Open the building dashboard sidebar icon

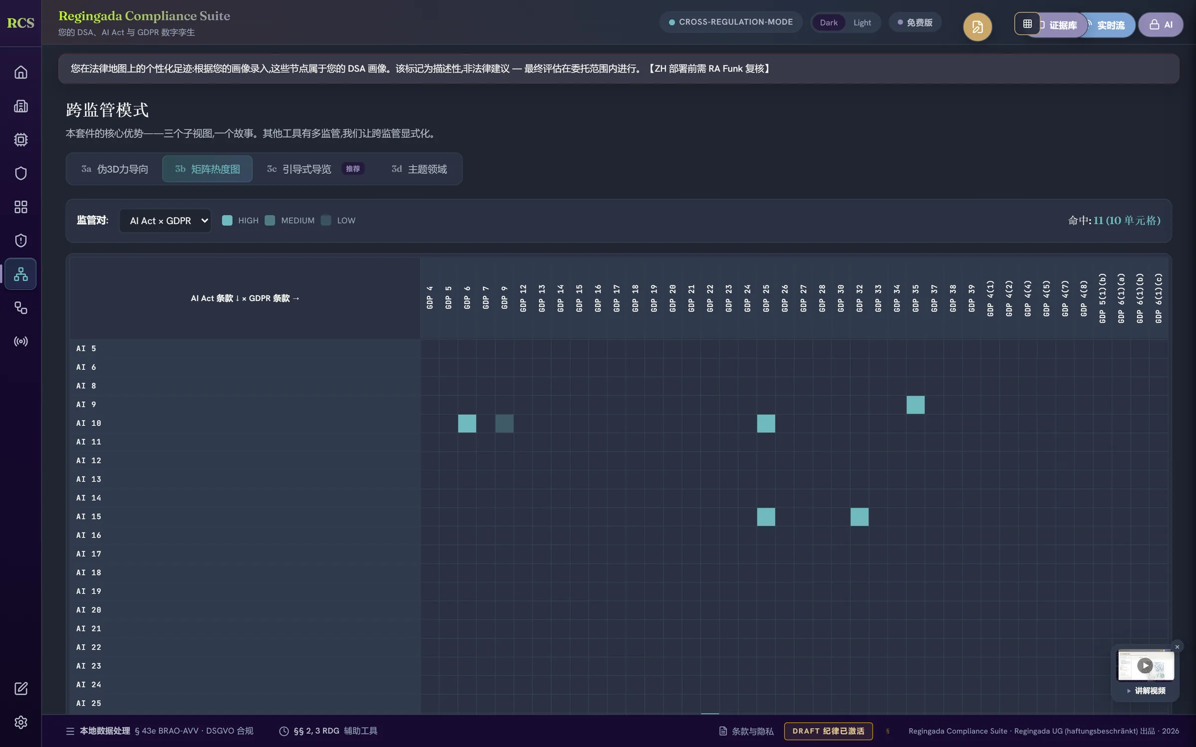[x=20, y=106]
